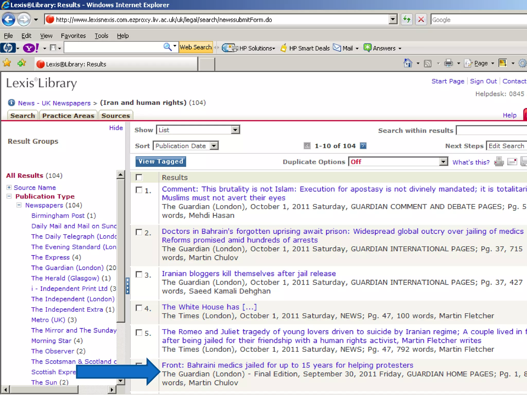Expand the Source Name group

coord(9,187)
